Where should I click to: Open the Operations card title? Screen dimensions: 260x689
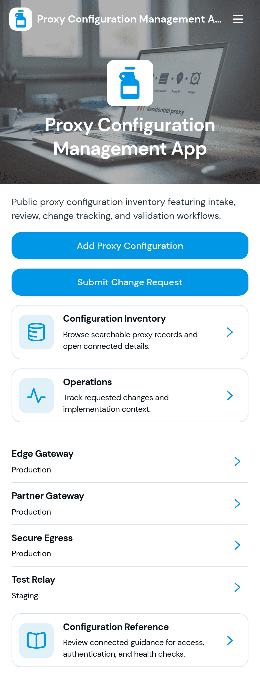click(88, 382)
